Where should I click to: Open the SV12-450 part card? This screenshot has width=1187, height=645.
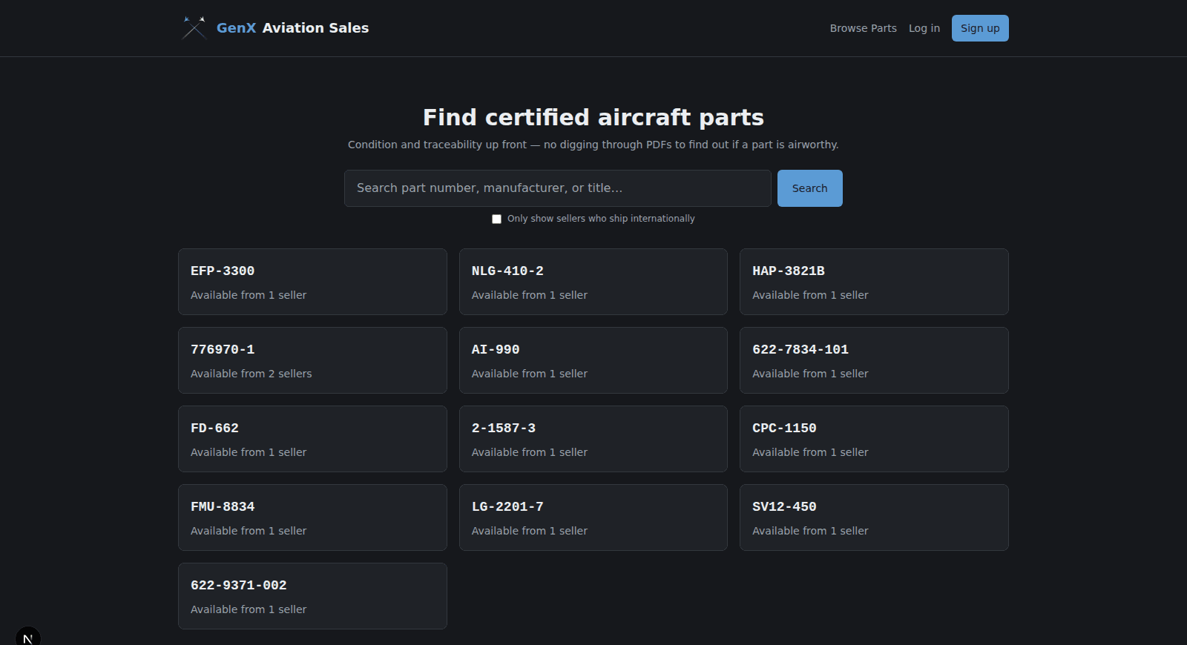tap(874, 517)
